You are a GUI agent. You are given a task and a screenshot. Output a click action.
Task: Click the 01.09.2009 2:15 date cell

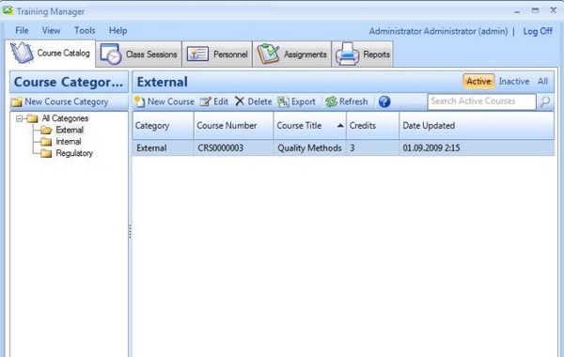pos(477,147)
